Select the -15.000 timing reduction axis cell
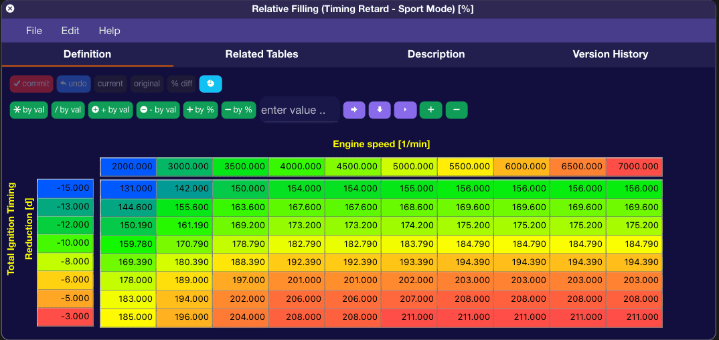 [65, 188]
